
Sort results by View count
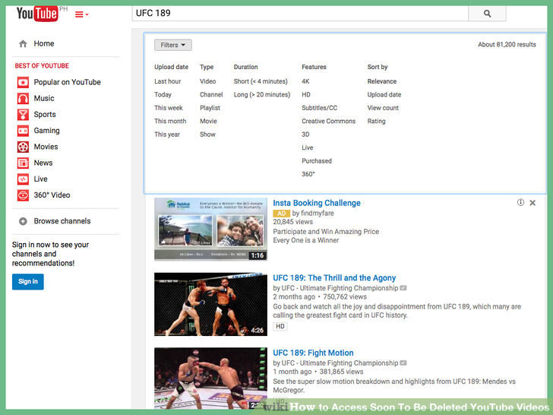click(383, 108)
